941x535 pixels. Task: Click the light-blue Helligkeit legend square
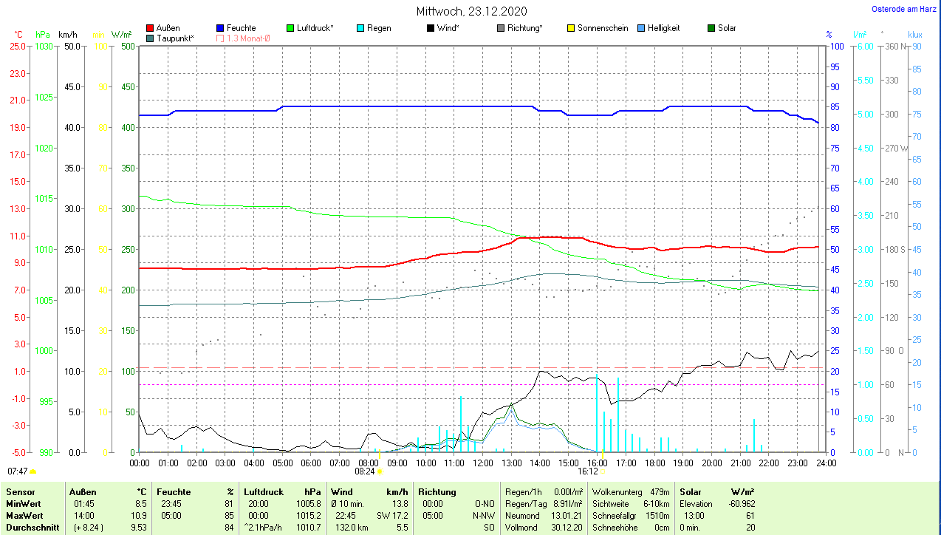641,29
